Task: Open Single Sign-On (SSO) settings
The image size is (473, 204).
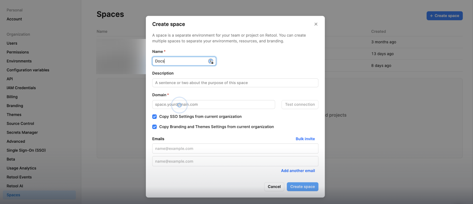Action: coord(26,150)
